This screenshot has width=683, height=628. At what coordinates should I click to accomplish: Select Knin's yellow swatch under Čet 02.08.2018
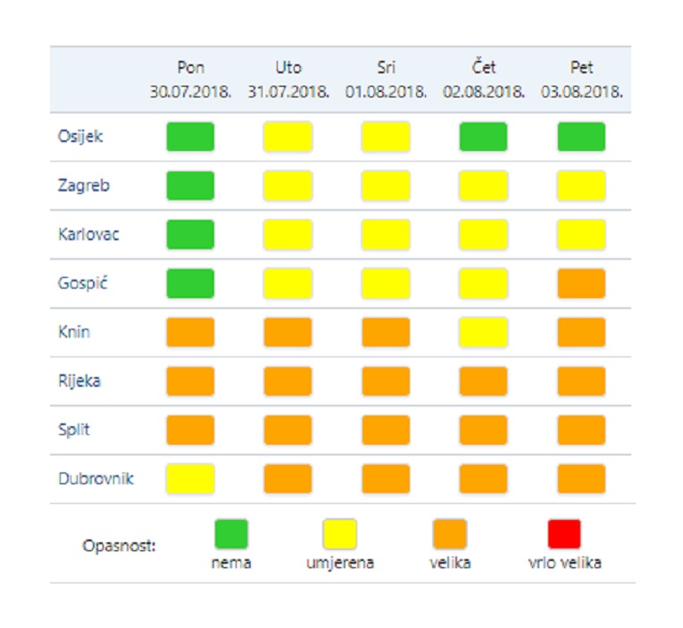pyautogui.click(x=484, y=332)
